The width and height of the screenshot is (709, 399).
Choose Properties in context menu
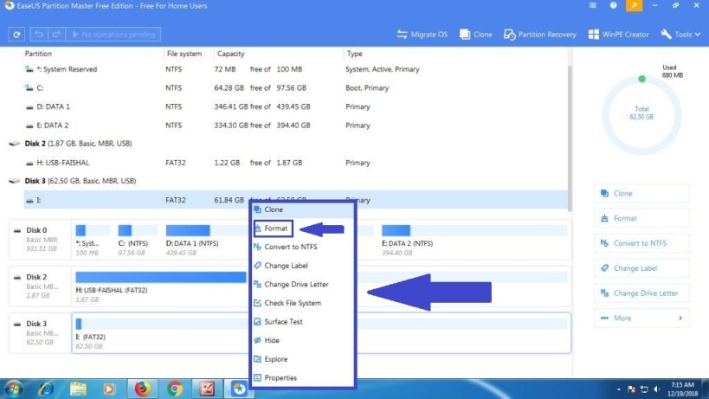click(302, 377)
